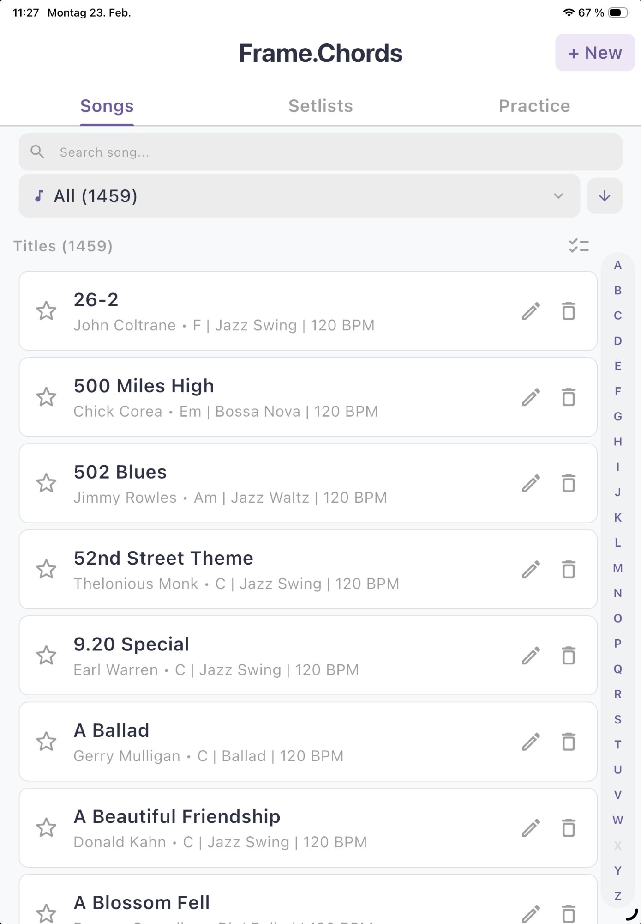Mark A Blossom Fell as favorite
The height and width of the screenshot is (924, 641).
pyautogui.click(x=47, y=912)
